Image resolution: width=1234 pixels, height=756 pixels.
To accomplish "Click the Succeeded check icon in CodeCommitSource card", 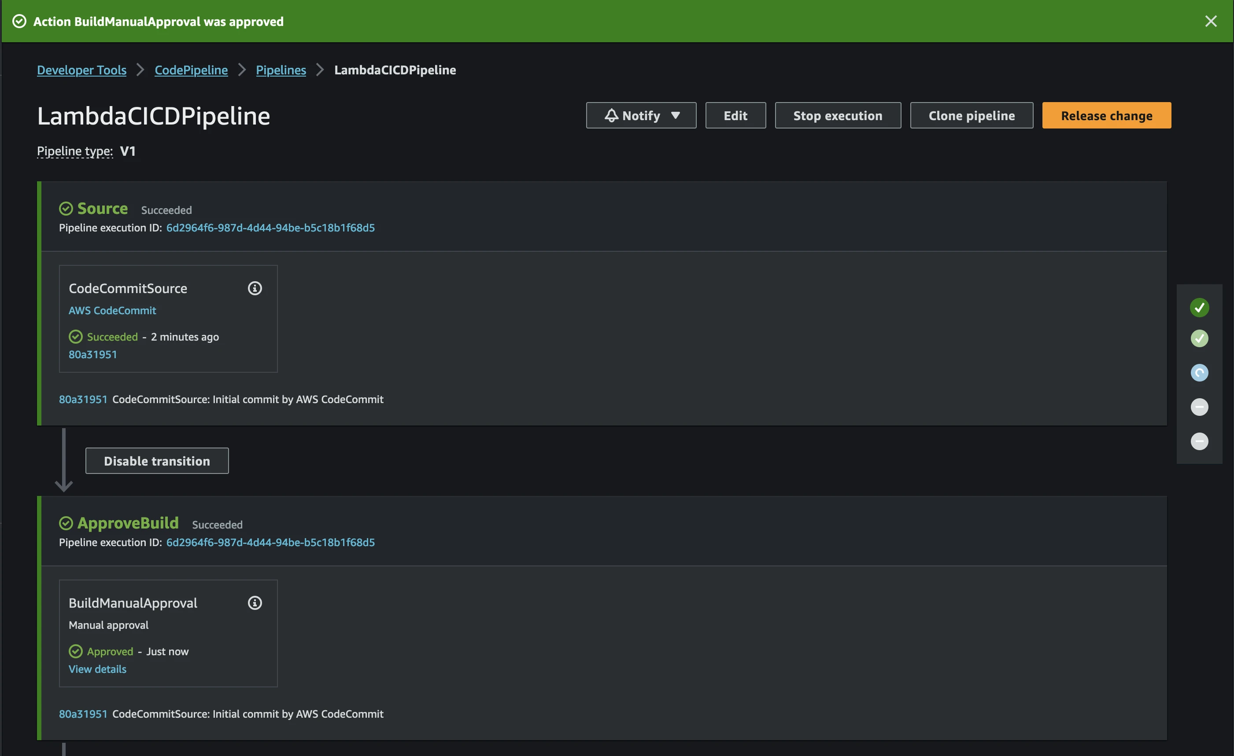I will [x=76, y=337].
